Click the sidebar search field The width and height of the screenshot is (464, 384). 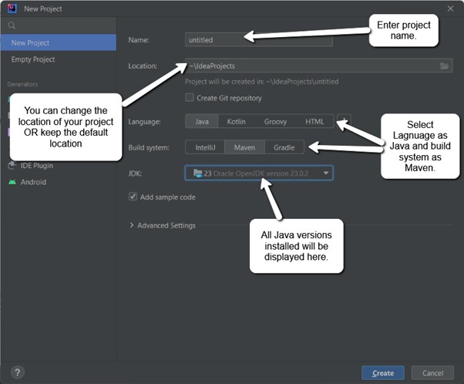(x=59, y=25)
